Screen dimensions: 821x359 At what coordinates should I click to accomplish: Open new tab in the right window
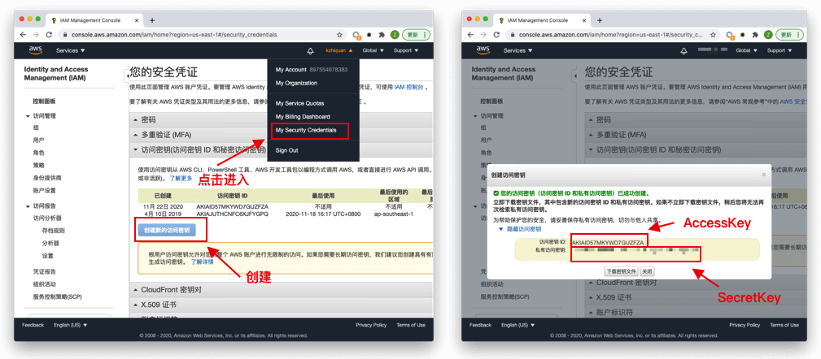tap(600, 20)
